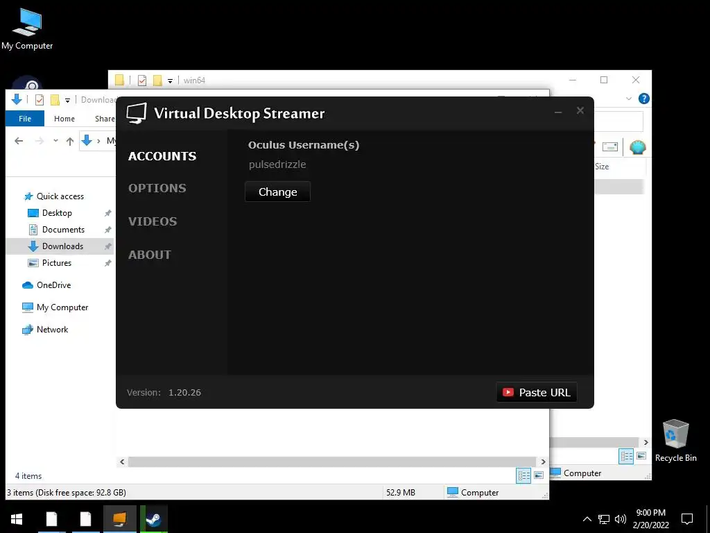The width and height of the screenshot is (710, 533).
Task: Close the Virtual Desktop Streamer window
Action: (580, 110)
